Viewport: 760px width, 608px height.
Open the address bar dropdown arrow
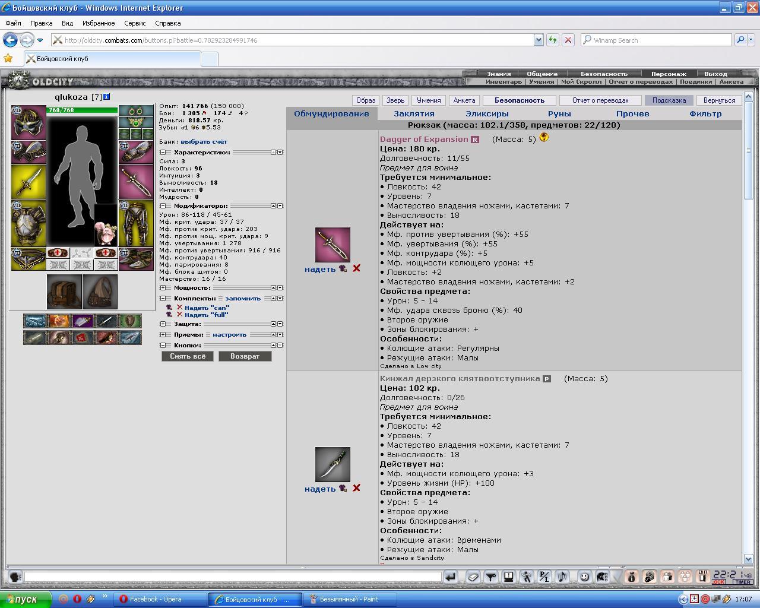(x=539, y=40)
